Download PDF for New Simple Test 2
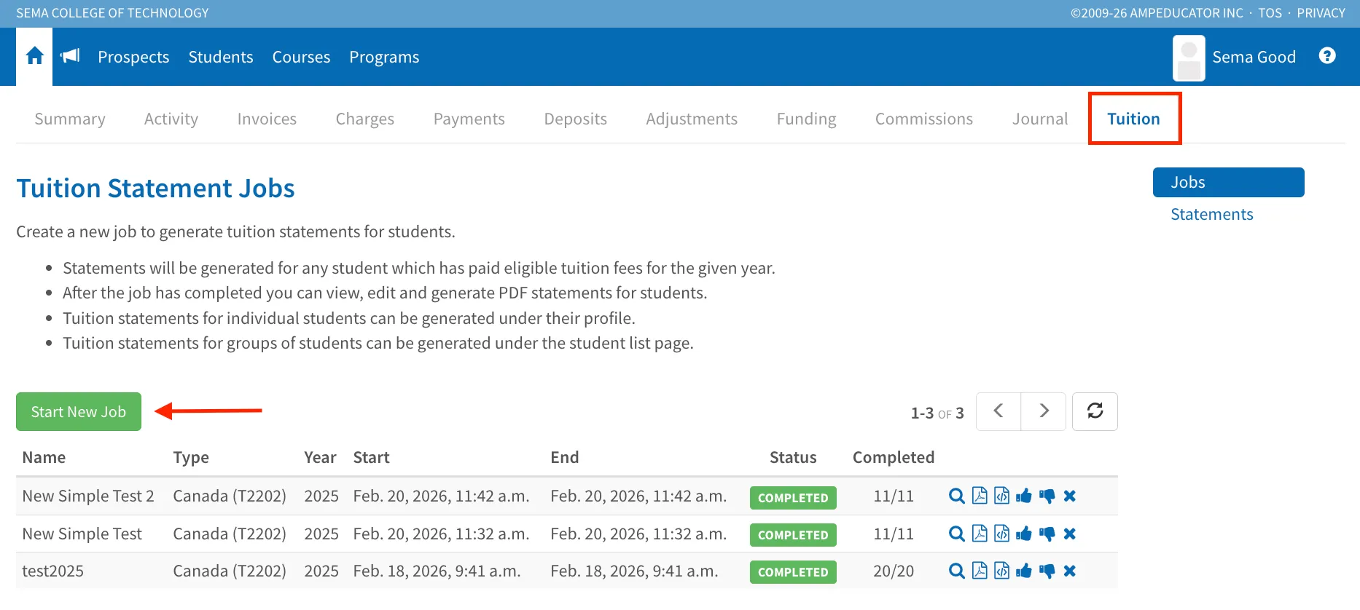The image size is (1360, 610). click(x=980, y=496)
